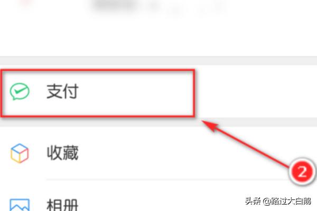Tap the colorful cube 收藏 icon
The height and width of the screenshot is (211, 317).
tap(20, 153)
